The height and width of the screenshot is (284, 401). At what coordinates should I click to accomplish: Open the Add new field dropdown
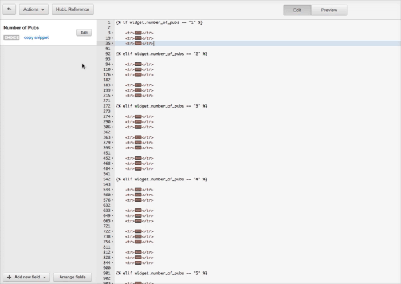27,277
